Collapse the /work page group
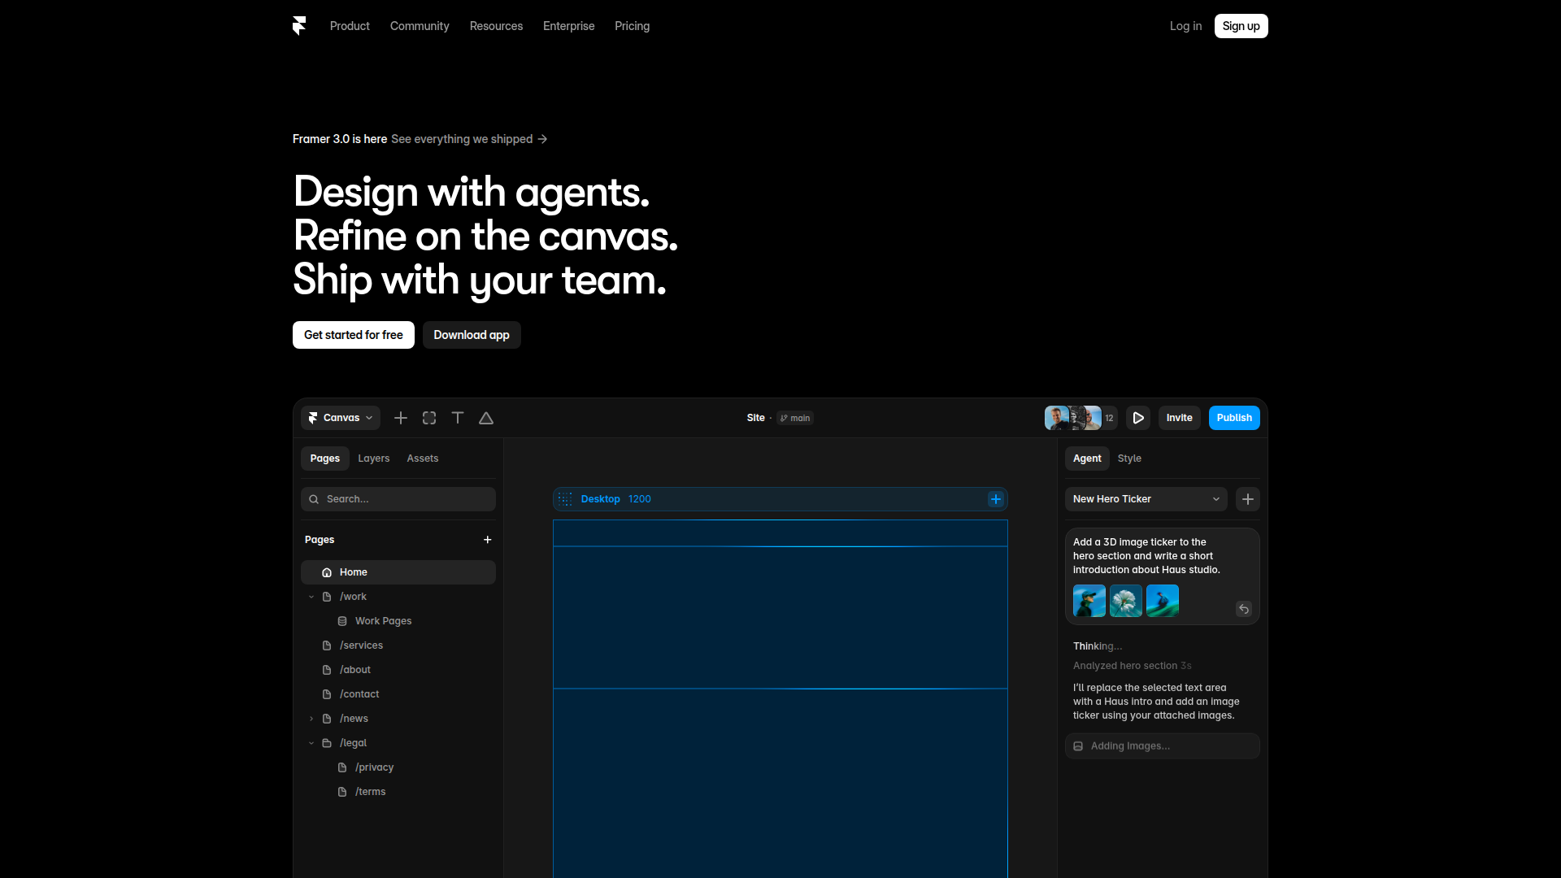This screenshot has height=878, width=1561. pyautogui.click(x=311, y=597)
